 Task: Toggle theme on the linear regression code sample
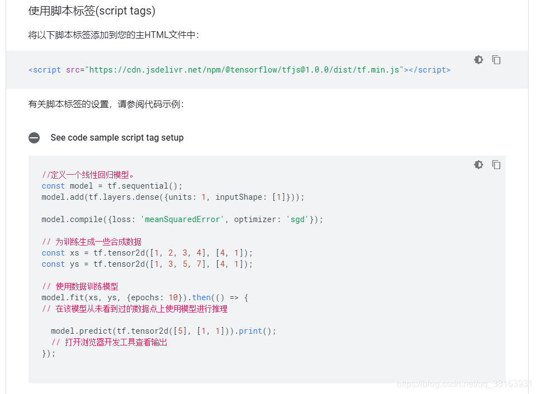click(478, 165)
